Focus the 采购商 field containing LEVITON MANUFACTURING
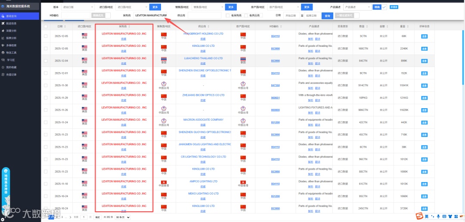Screen dimensions: 465x222 (x=150, y=15)
